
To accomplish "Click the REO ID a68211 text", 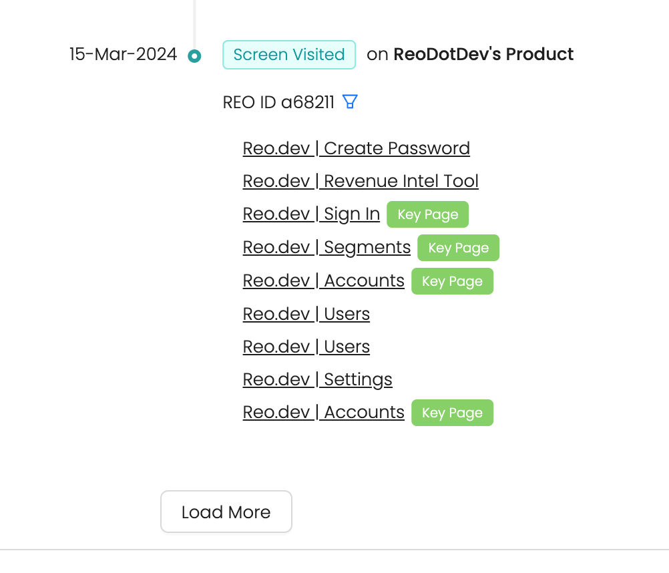I will [278, 103].
